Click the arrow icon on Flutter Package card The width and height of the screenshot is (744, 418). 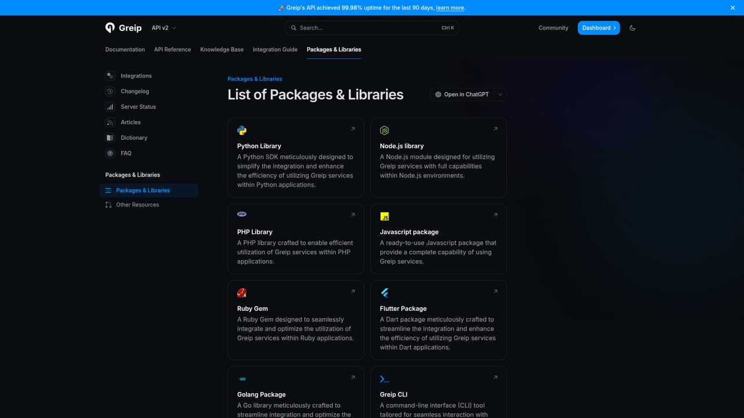tap(495, 291)
